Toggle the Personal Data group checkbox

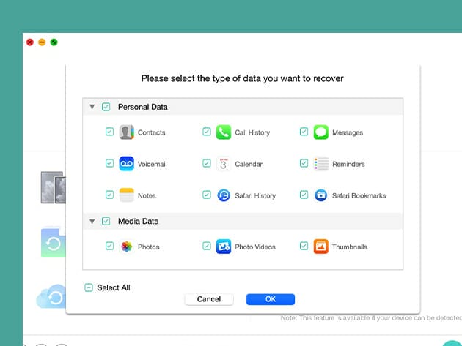click(106, 107)
